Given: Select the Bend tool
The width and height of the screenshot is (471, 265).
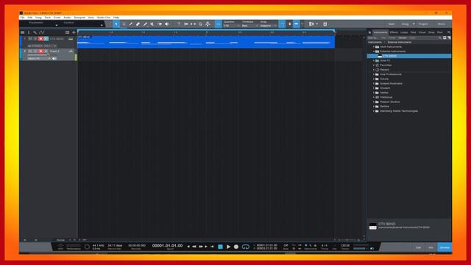Looking at the screenshot, I should click(x=160, y=24).
